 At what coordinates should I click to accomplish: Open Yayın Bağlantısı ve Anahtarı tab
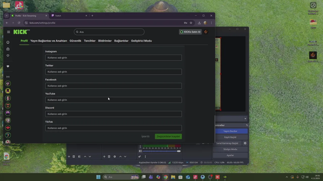click(x=49, y=41)
